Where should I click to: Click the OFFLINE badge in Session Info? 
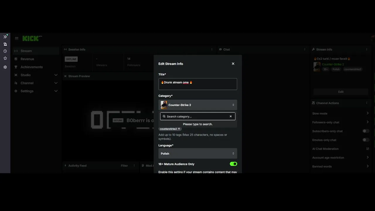71,59
